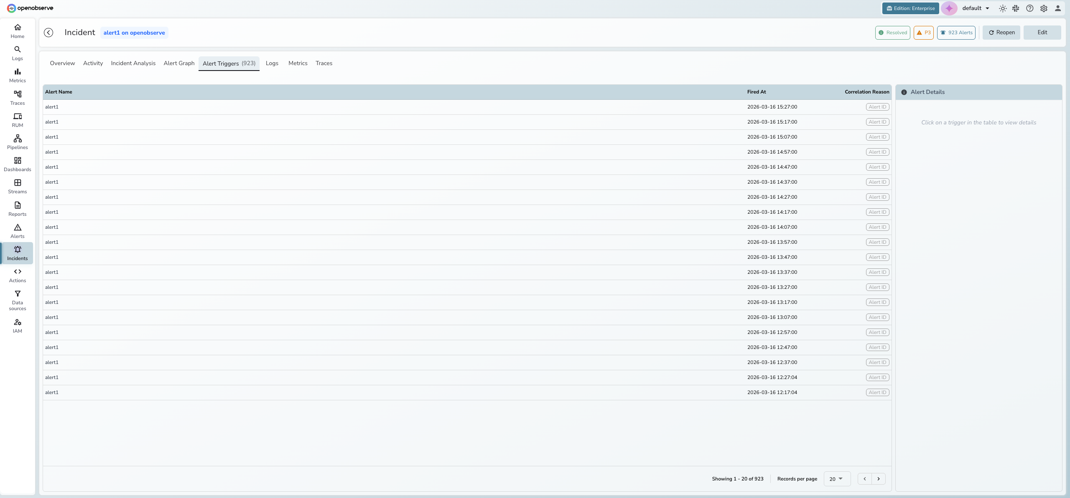Switch to the Incident Analysis tab
1070x498 pixels.
(133, 63)
